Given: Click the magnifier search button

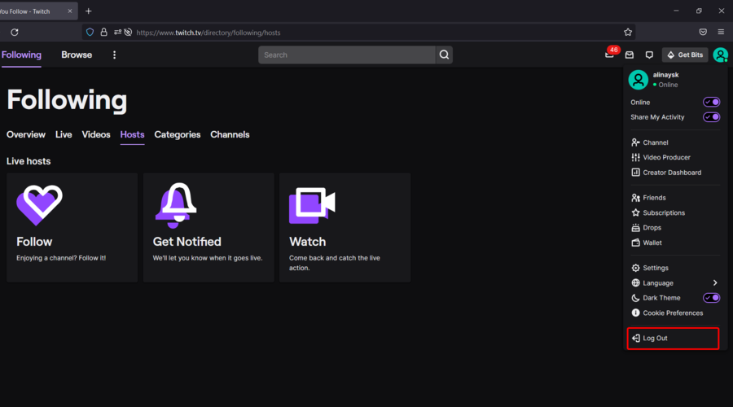Looking at the screenshot, I should pyautogui.click(x=444, y=55).
